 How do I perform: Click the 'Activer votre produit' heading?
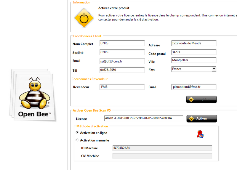(114, 8)
